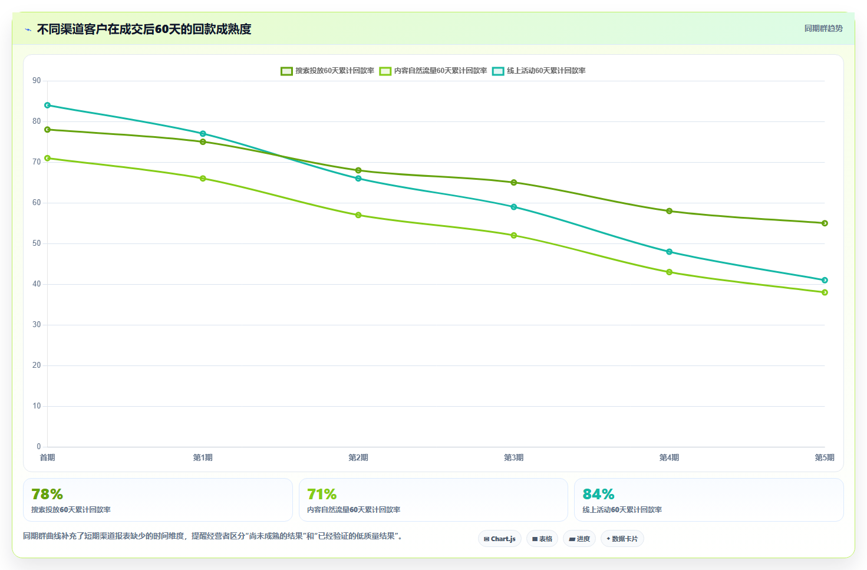Click the 搜索投放 data point at 第3期 (65)
867x570 pixels.
[514, 183]
